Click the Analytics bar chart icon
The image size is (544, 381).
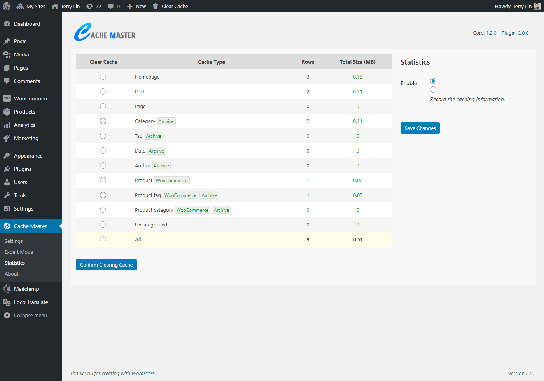[x=7, y=125]
